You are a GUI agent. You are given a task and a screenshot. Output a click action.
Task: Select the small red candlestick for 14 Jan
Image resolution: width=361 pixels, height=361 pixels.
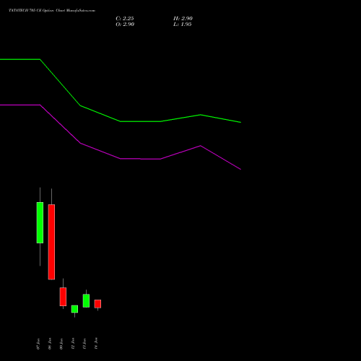[97, 304]
